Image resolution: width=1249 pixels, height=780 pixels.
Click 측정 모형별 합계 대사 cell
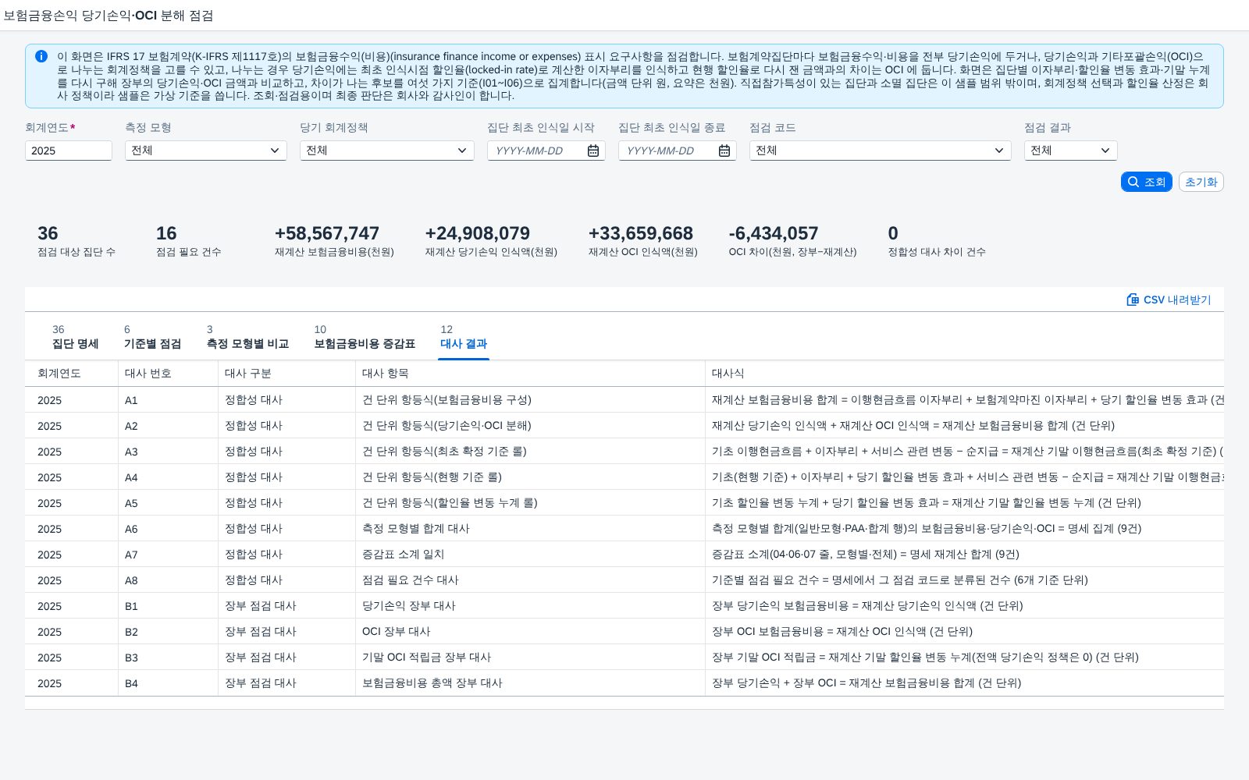click(531, 529)
